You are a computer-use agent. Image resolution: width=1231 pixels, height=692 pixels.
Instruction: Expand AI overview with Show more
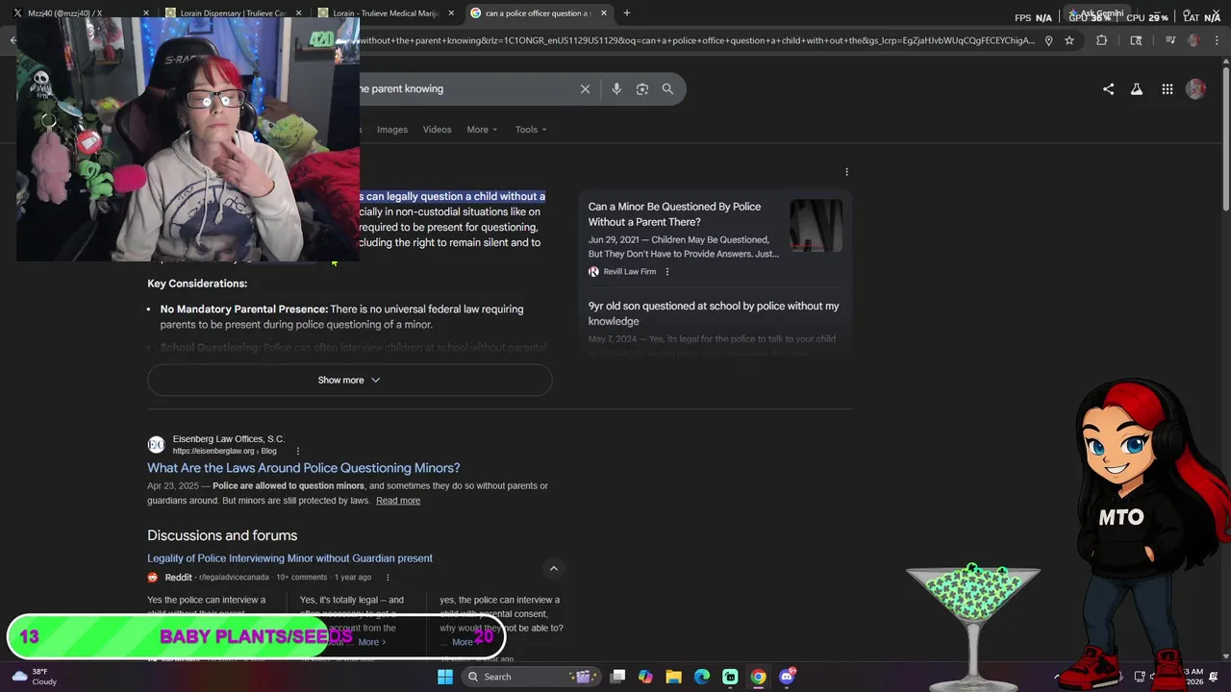pyautogui.click(x=349, y=380)
